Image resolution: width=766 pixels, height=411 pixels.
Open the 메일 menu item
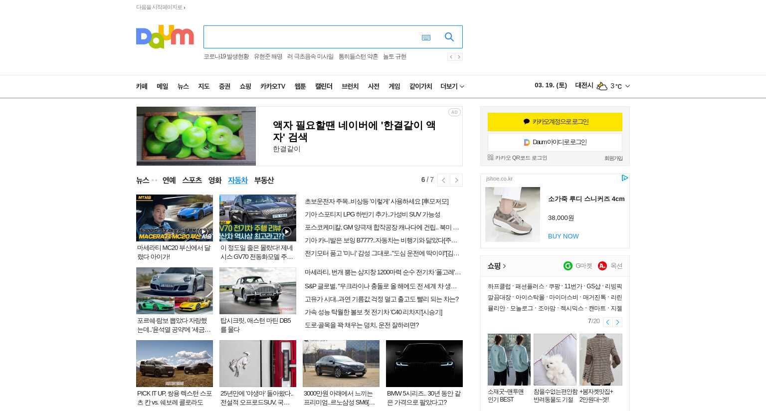(x=163, y=86)
